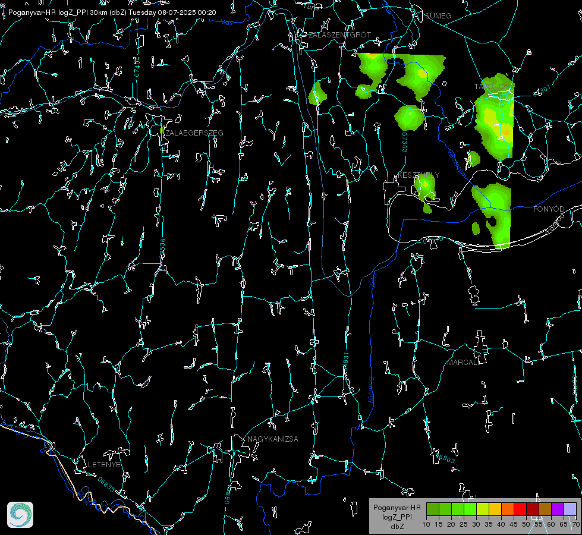
Task: Click the KESZTHELY city label
Action: (x=419, y=175)
